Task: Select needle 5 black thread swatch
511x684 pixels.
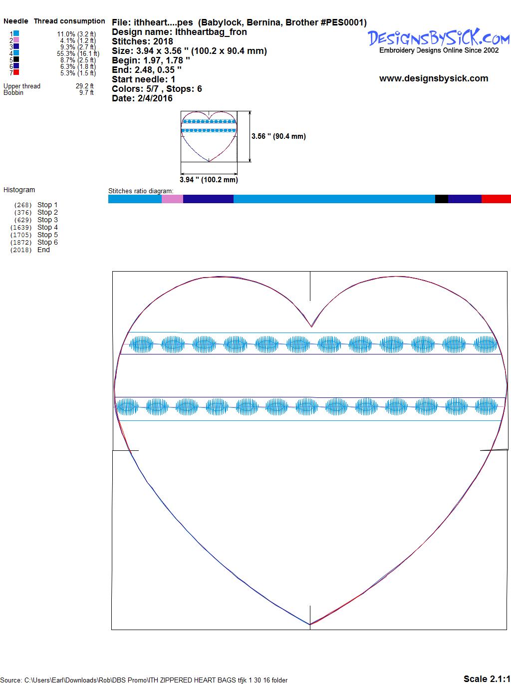Action: point(16,59)
